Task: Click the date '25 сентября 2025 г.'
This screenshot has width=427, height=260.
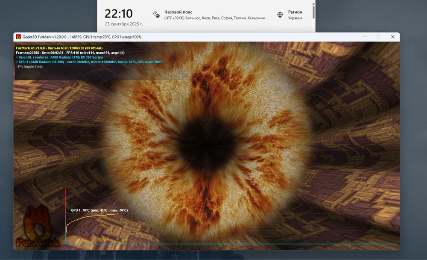Action: 124,24
